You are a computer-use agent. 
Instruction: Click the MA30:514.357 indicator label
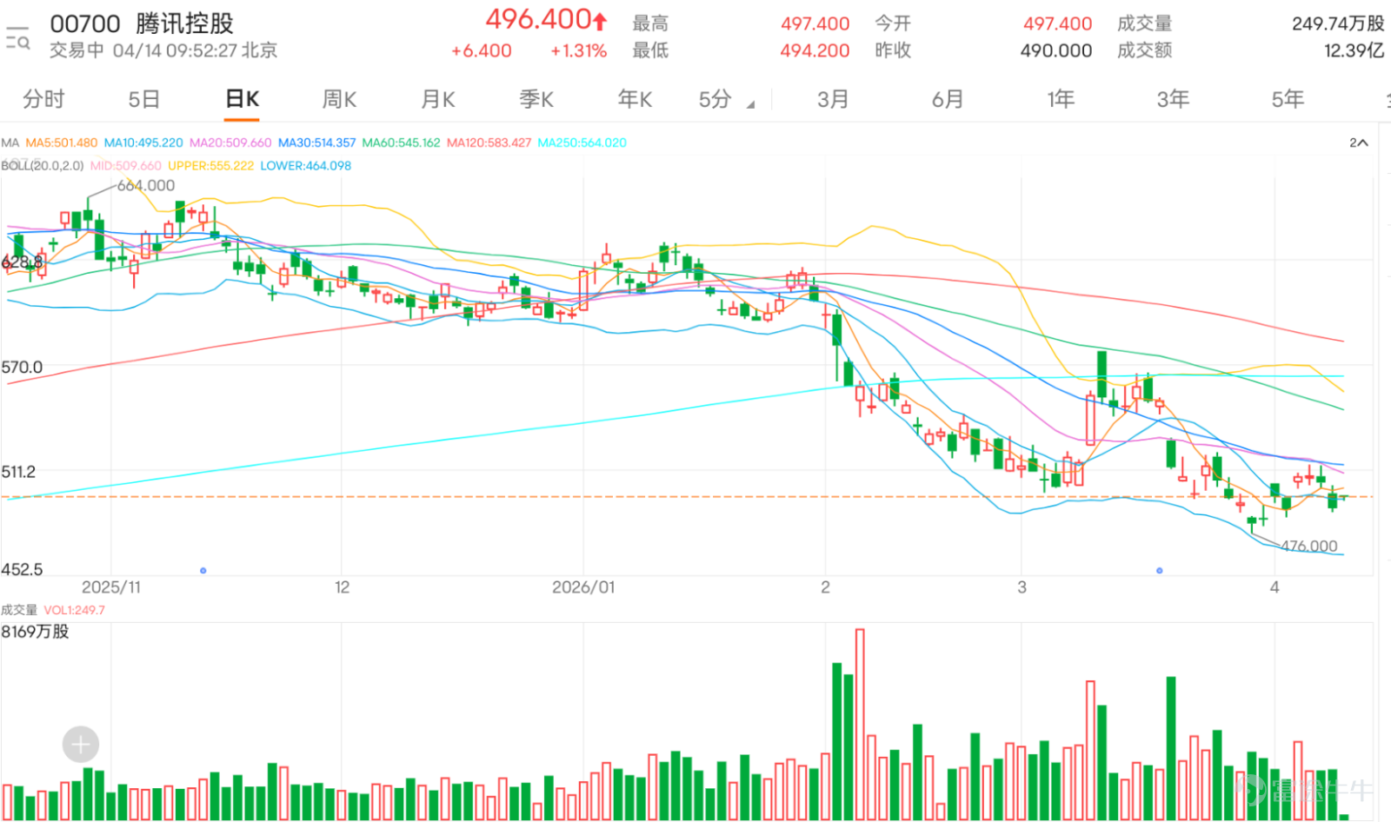316,143
